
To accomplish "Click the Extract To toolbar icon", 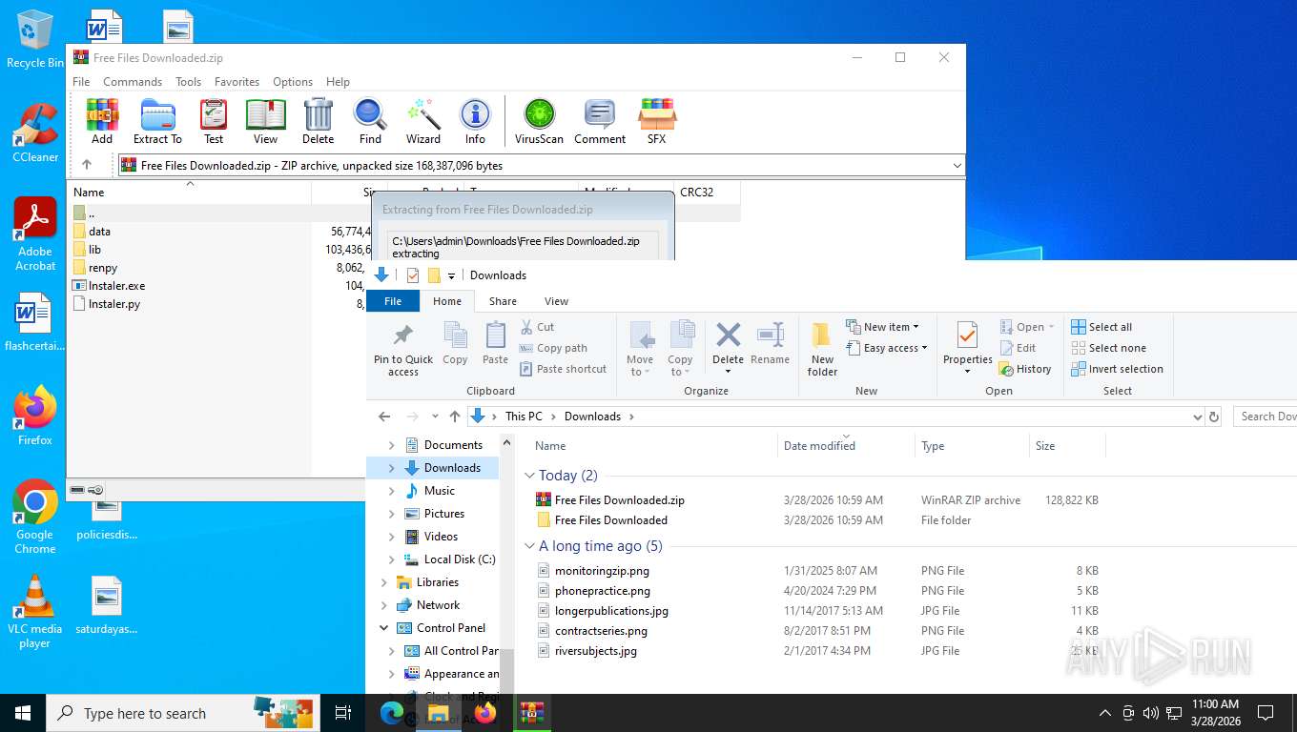I will tap(157, 121).
